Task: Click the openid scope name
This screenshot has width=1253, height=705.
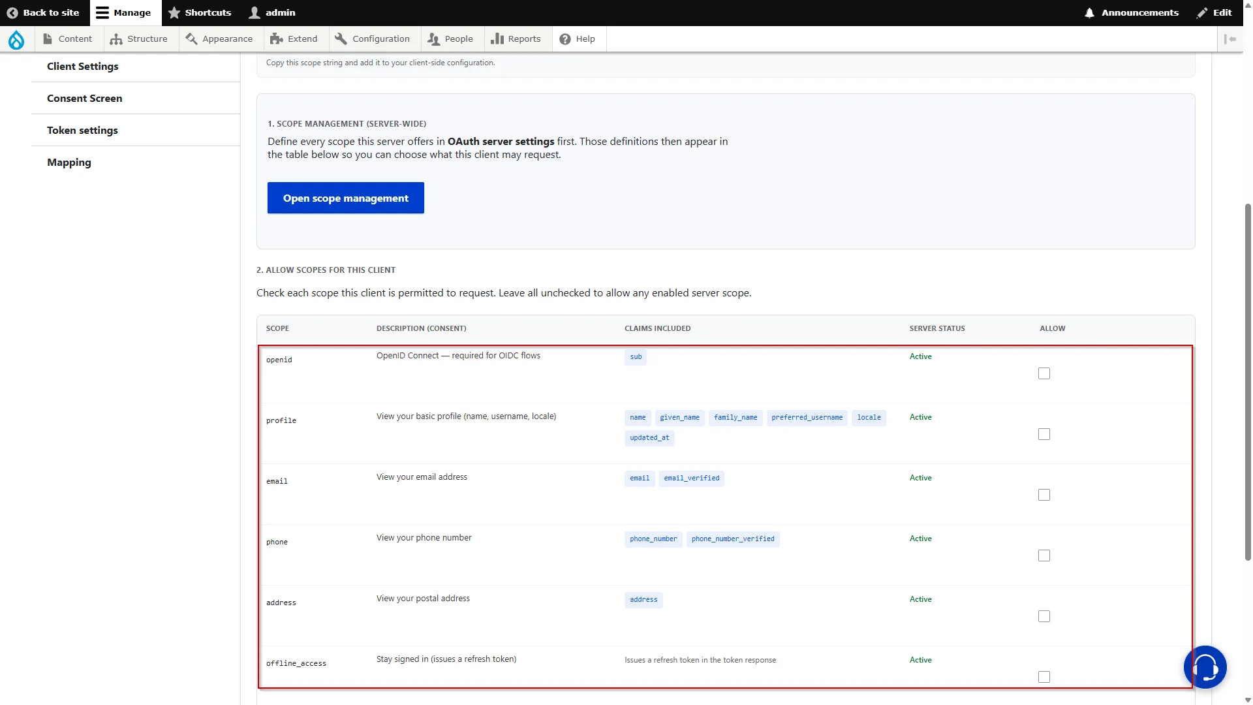Action: (x=279, y=360)
